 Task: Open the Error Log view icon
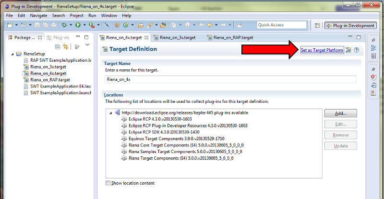(373, 77)
